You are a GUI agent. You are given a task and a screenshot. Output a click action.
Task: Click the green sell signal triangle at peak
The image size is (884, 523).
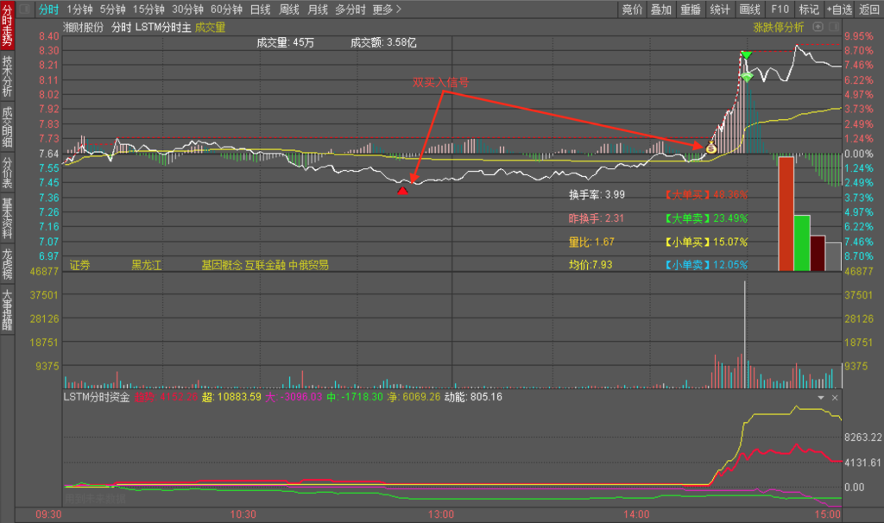[x=746, y=57]
